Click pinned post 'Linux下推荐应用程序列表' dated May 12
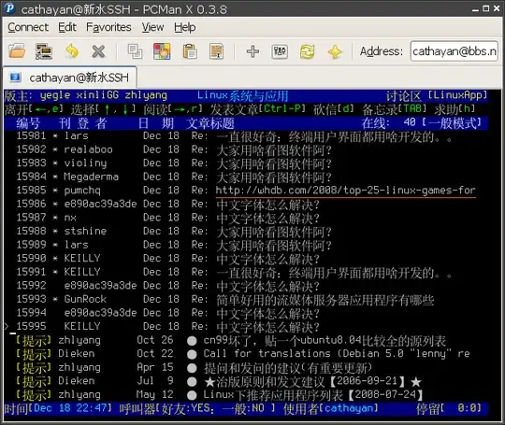The image size is (505, 425). point(246,394)
